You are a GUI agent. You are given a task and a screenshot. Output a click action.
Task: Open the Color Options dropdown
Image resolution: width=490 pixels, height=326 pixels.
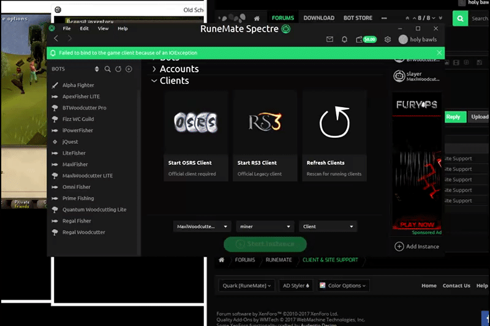(x=343, y=286)
